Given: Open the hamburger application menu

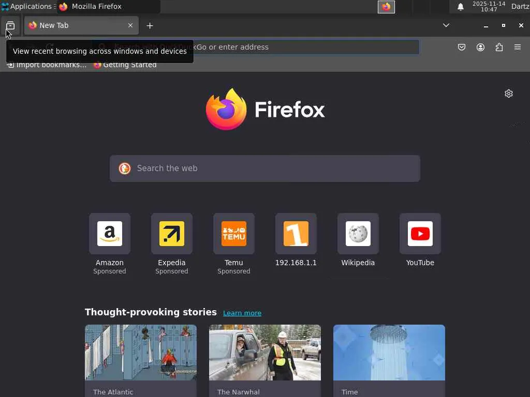Looking at the screenshot, I should click(518, 47).
